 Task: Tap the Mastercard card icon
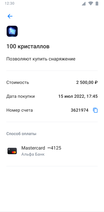(12, 151)
